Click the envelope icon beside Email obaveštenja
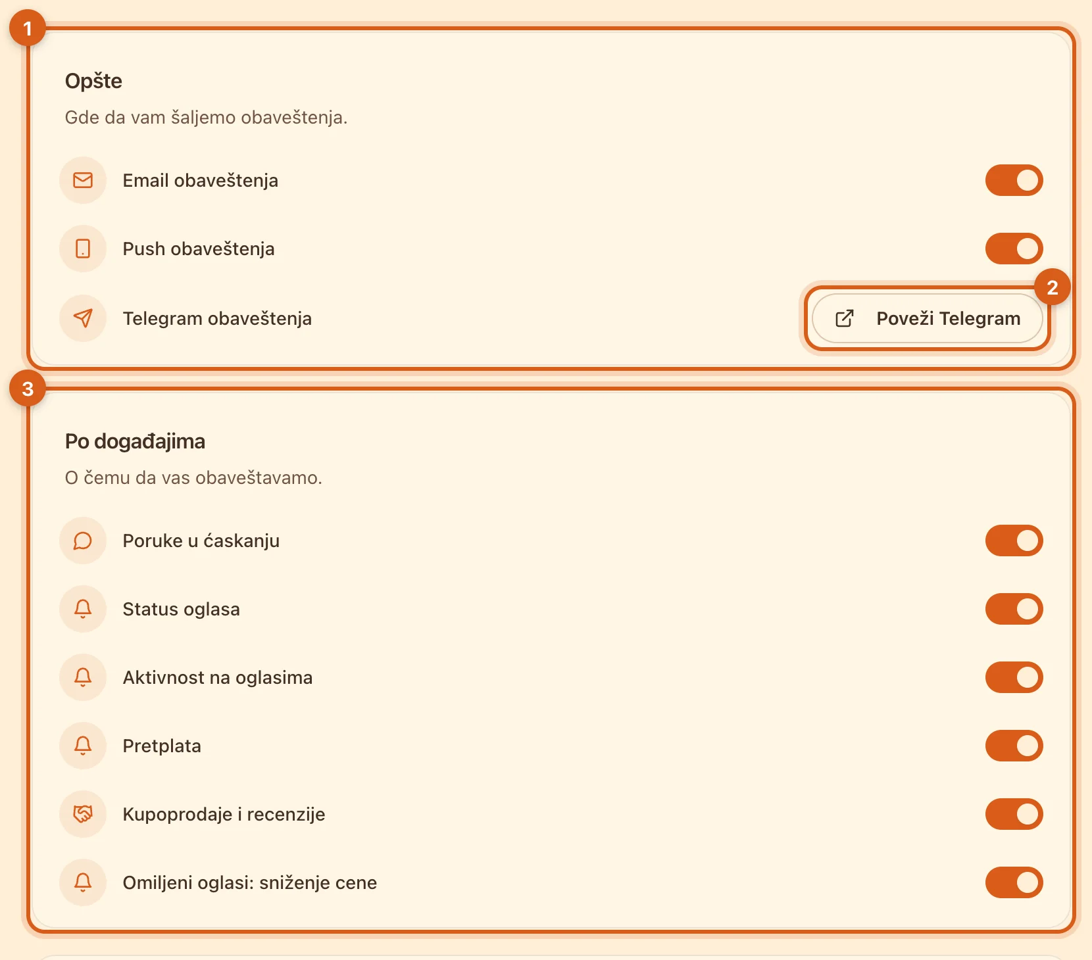This screenshot has height=960, width=1092. pos(83,180)
